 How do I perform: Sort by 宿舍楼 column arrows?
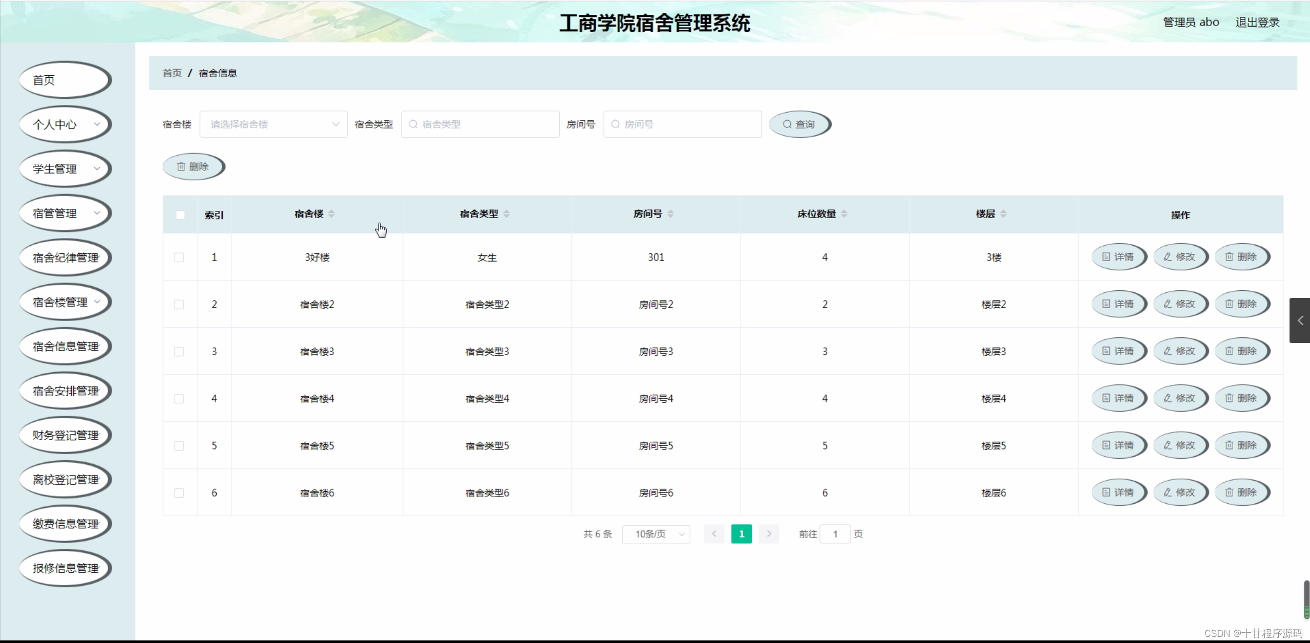coord(331,214)
